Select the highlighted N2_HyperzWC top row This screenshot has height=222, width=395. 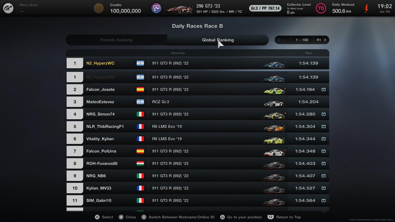coord(197,63)
